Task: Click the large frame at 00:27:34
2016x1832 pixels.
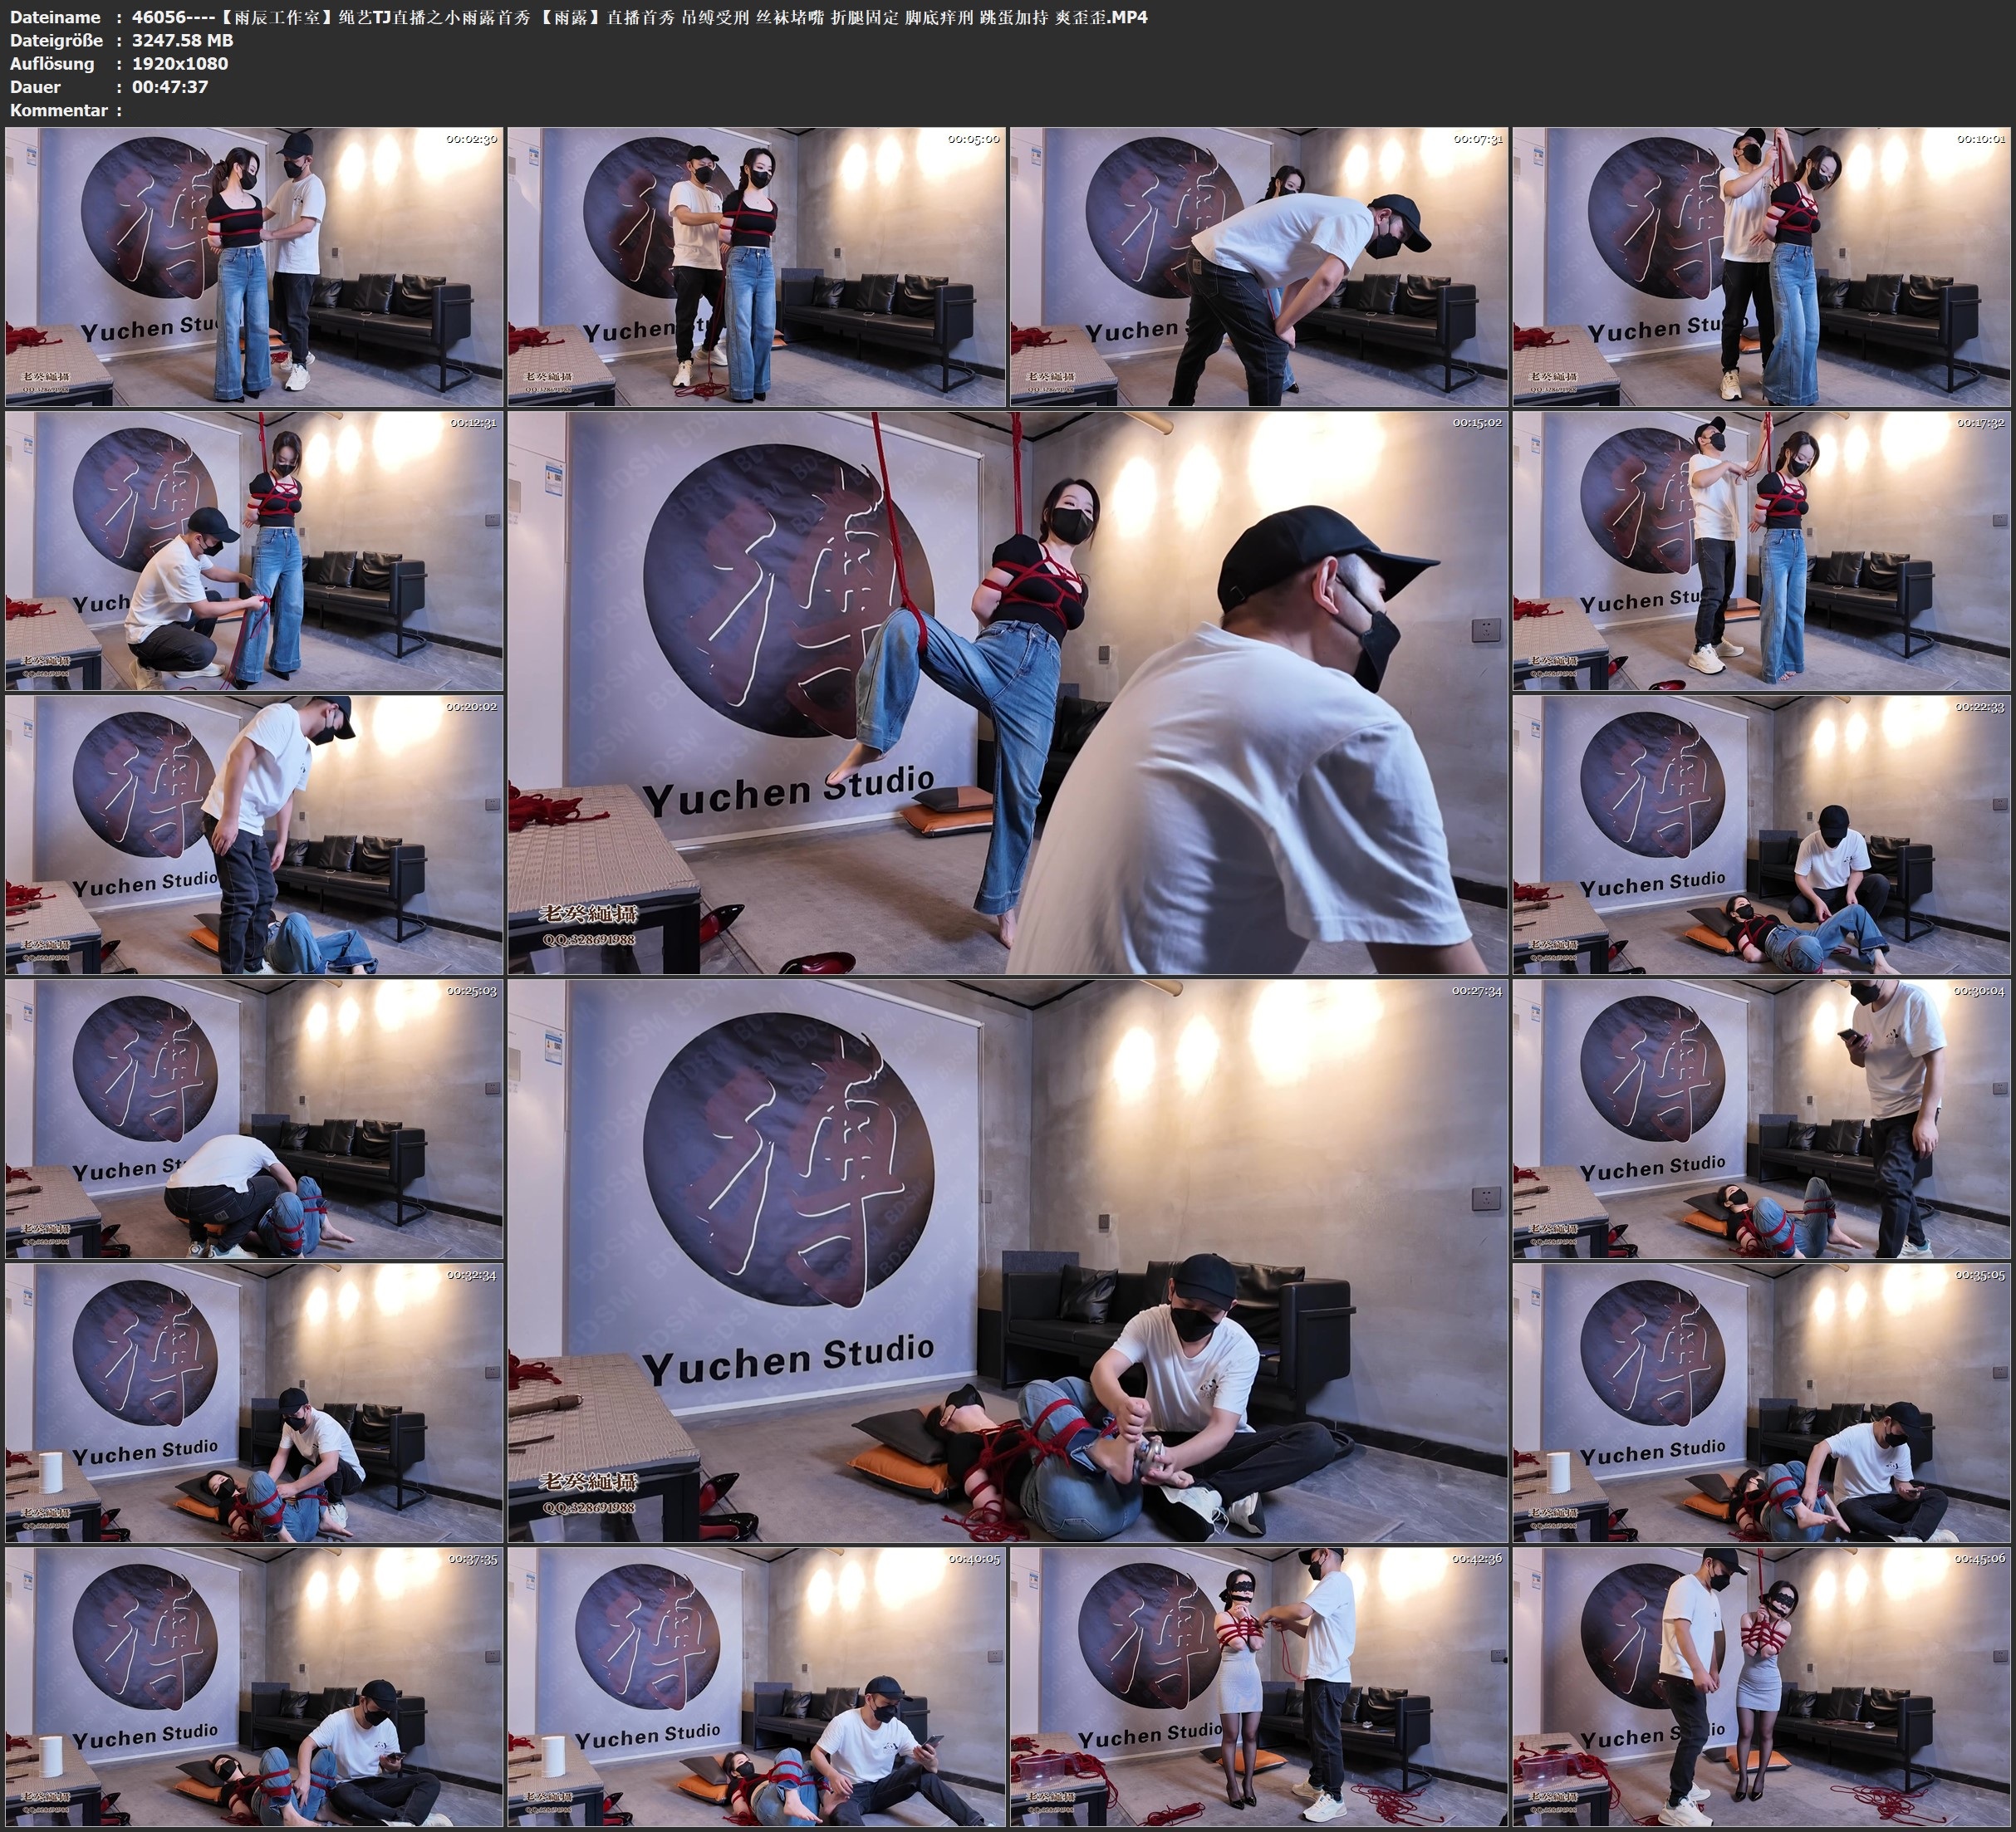Action: pos(1007,1261)
